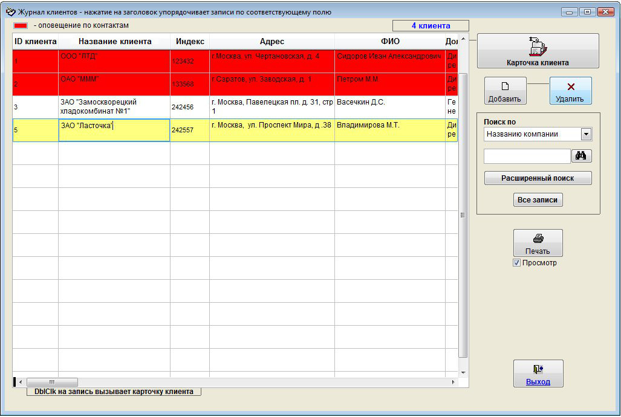Screen dimensions: 621x417
Task: Toggle the Просмотр checkbox
Action: (x=516, y=263)
